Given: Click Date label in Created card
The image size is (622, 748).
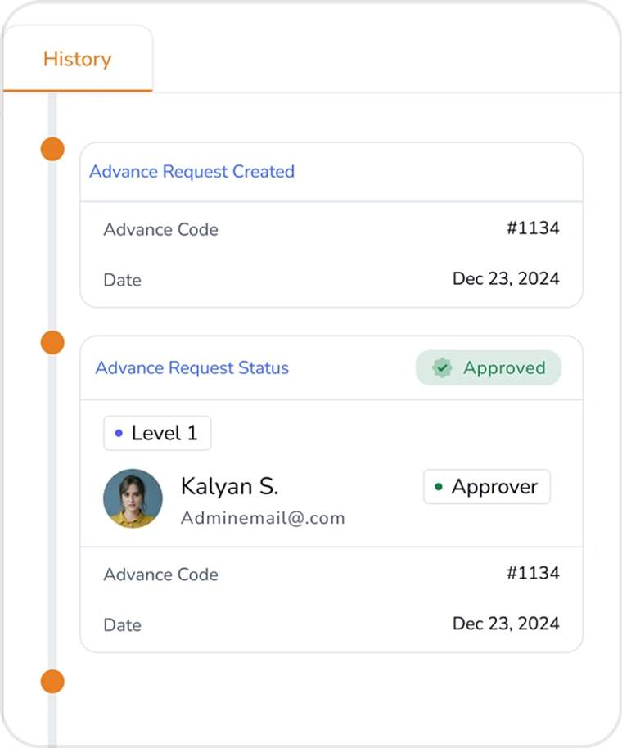Looking at the screenshot, I should pos(122,280).
